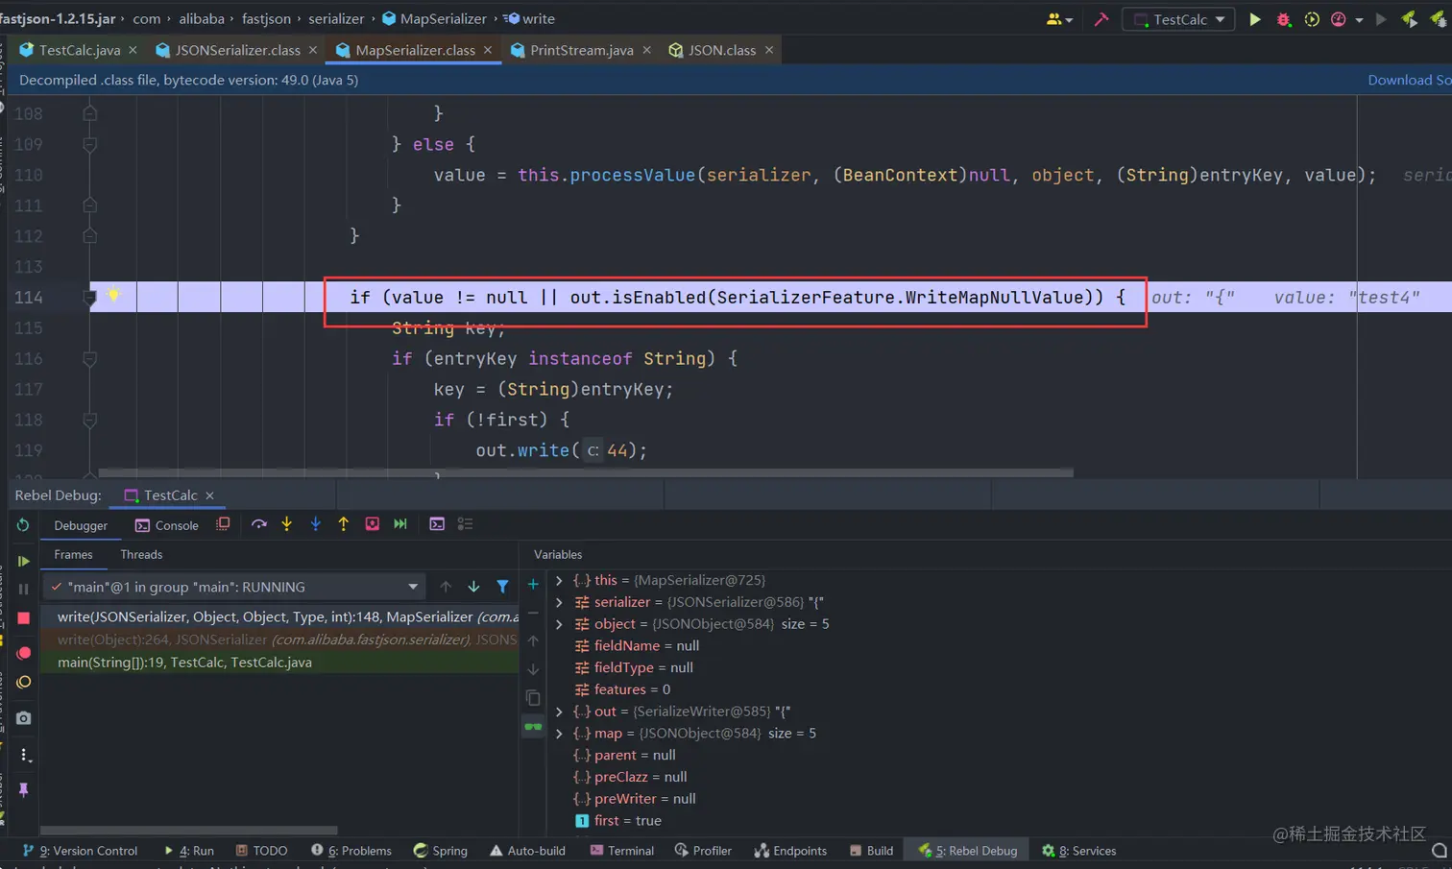Switch to the JSONSerializer.class editor tab
Screen dimensions: 1452x869
pyautogui.click(x=236, y=50)
